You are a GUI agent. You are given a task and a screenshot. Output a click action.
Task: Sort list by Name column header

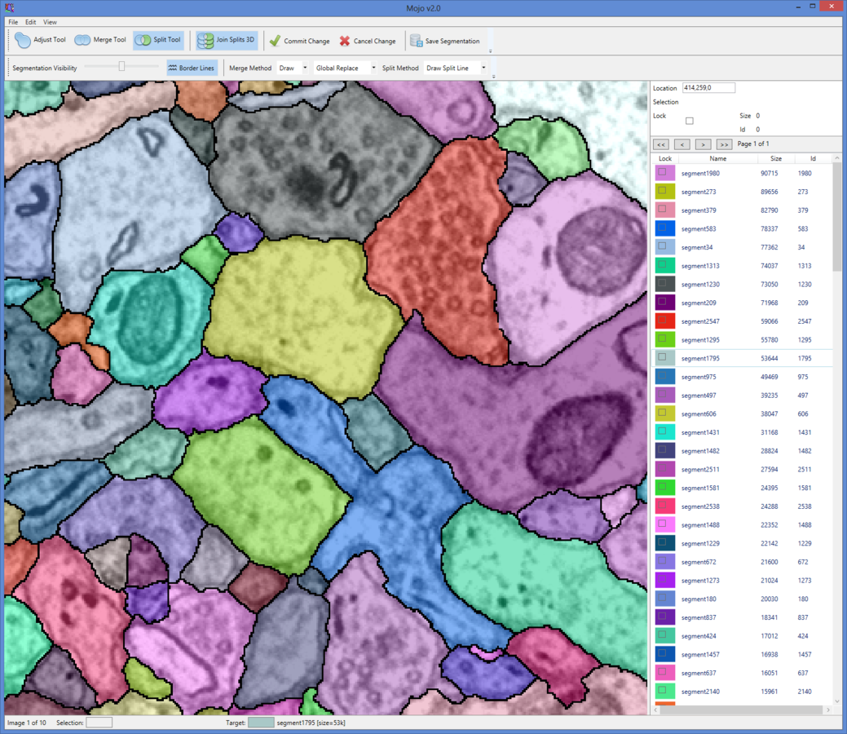(x=718, y=158)
